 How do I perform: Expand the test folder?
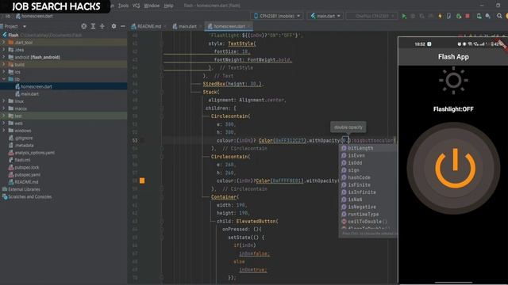click(3, 116)
